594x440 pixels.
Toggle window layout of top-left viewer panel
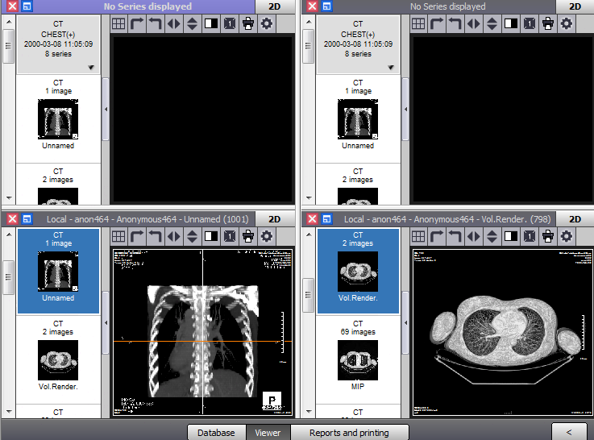(27, 6)
